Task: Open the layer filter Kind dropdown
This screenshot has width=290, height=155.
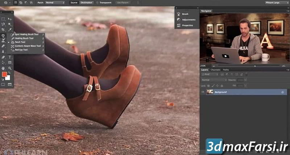Action: click(210, 75)
